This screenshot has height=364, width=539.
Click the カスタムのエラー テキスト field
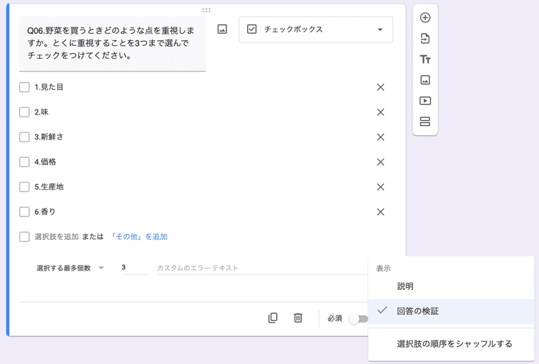coord(262,268)
